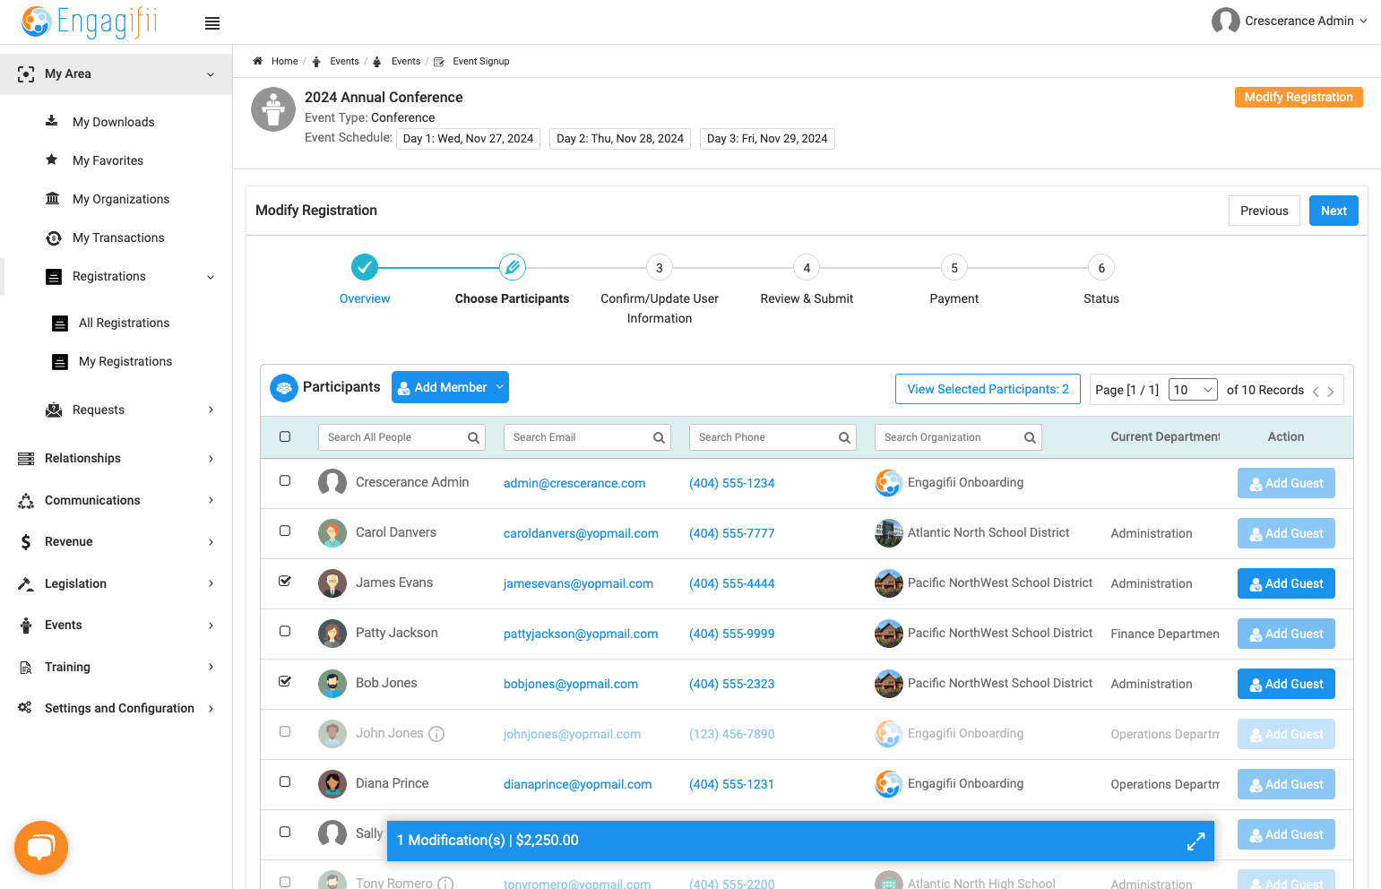Viewport: 1381px width, 889px height.
Task: Click the Previous button
Action: [x=1264, y=211]
